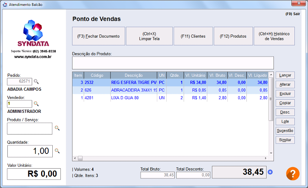
Task: Click the Syndata logo
Action: click(33, 33)
